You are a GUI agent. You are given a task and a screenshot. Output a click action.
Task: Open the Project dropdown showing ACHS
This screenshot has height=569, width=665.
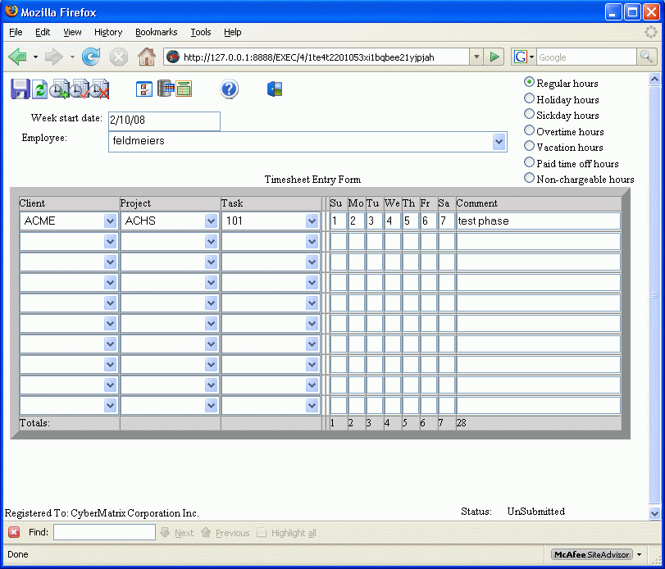tap(212, 221)
